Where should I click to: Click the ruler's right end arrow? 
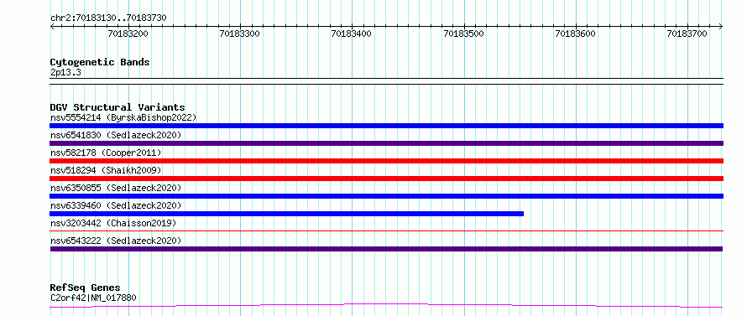pos(721,26)
